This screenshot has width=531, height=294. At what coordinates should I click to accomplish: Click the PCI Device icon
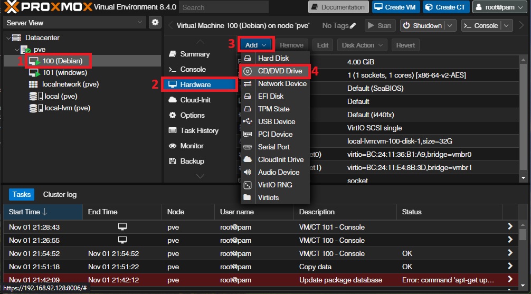[248, 134]
